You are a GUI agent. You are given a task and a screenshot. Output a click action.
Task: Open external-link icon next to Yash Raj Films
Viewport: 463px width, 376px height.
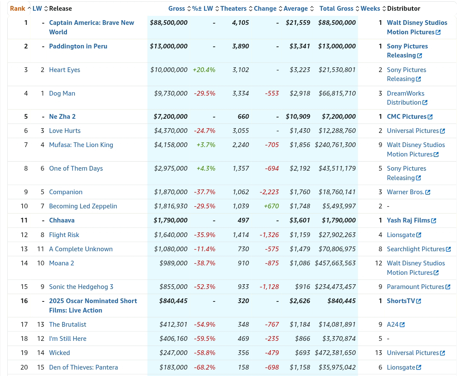coord(434,221)
